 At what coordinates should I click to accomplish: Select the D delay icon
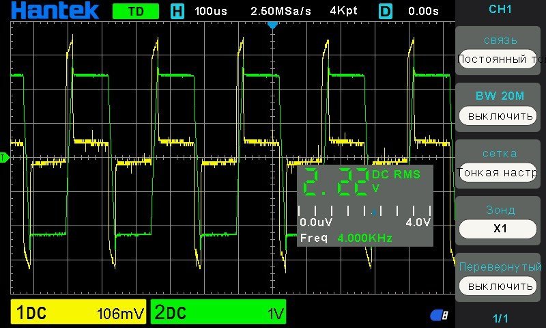(386, 11)
